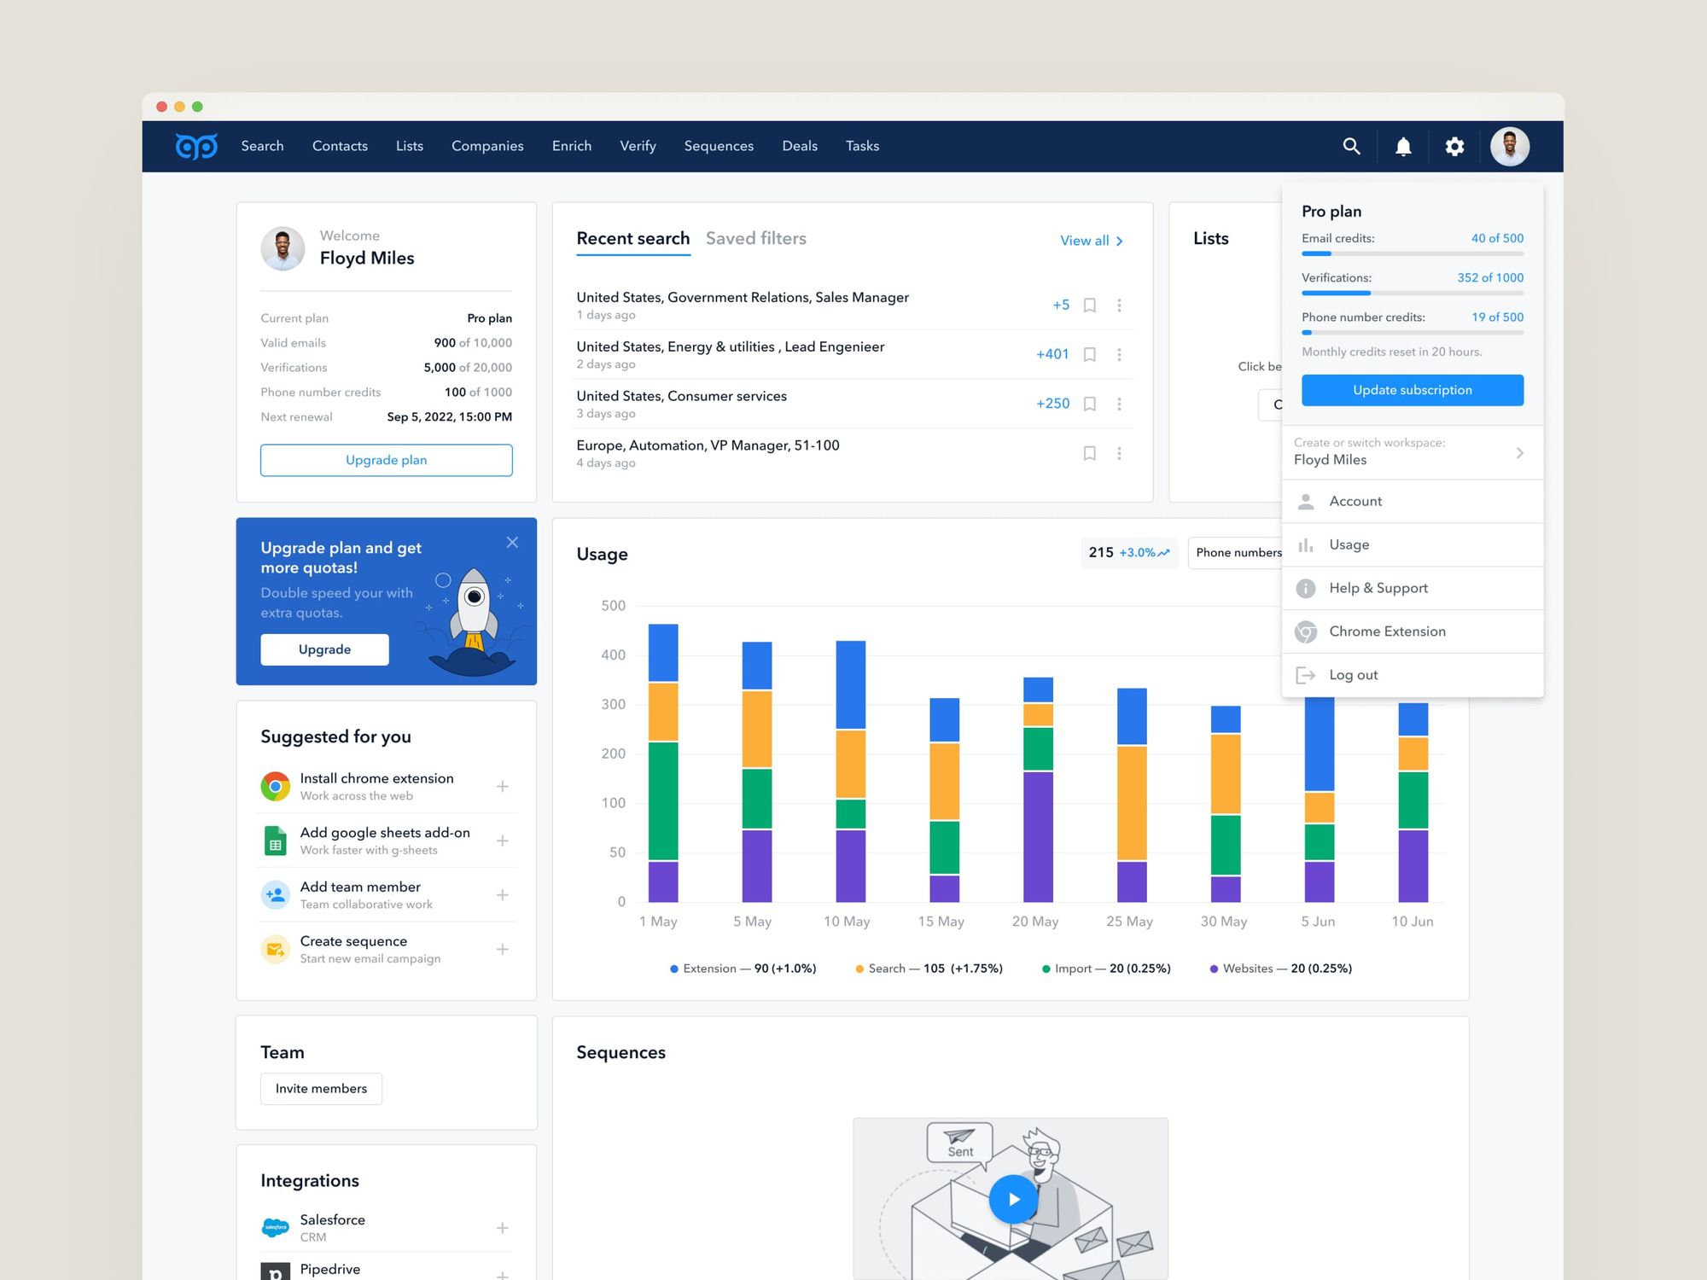Toggle bookmark on Energy & utilities search
The width and height of the screenshot is (1707, 1280).
pyautogui.click(x=1090, y=354)
